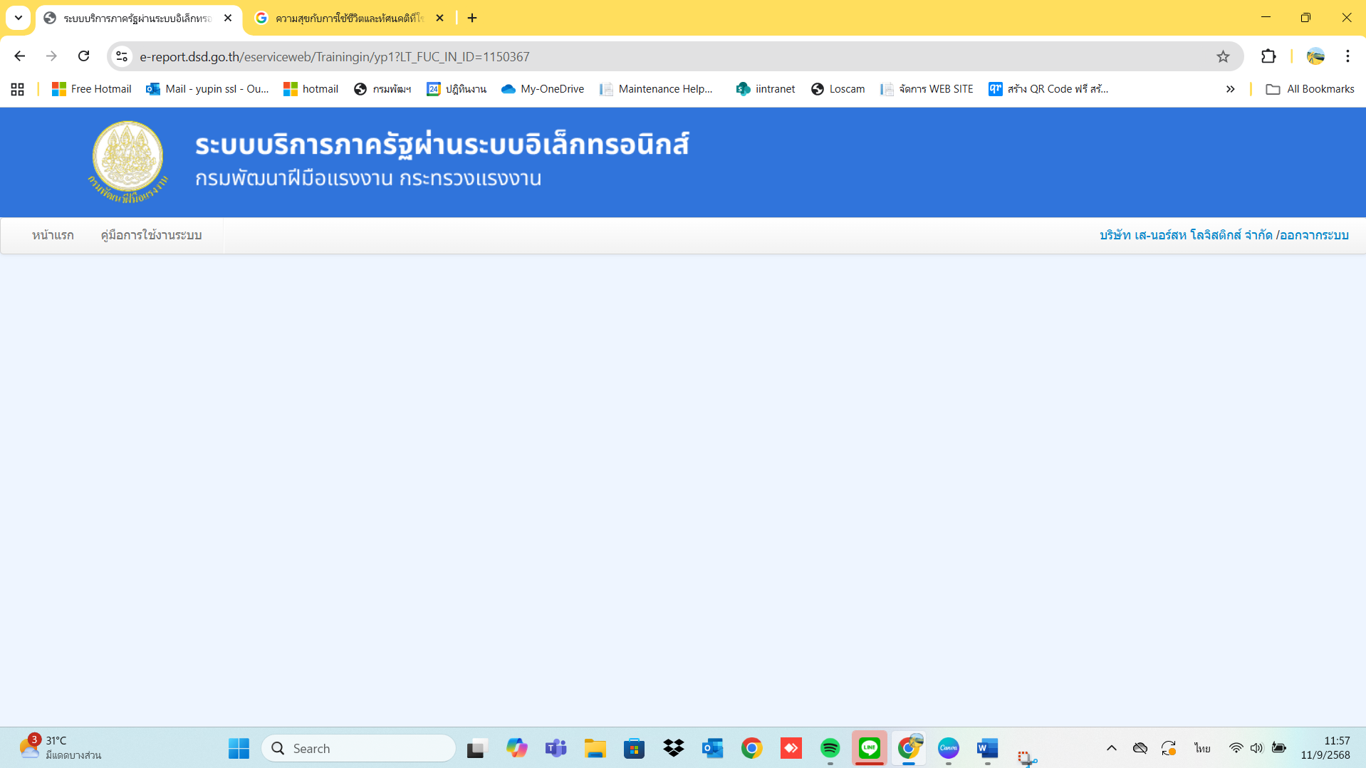The width and height of the screenshot is (1366, 768).
Task: Expand the hidden bookmarks chevron
Action: pos(1230,89)
